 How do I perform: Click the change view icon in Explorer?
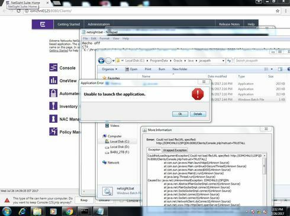click(x=266, y=69)
